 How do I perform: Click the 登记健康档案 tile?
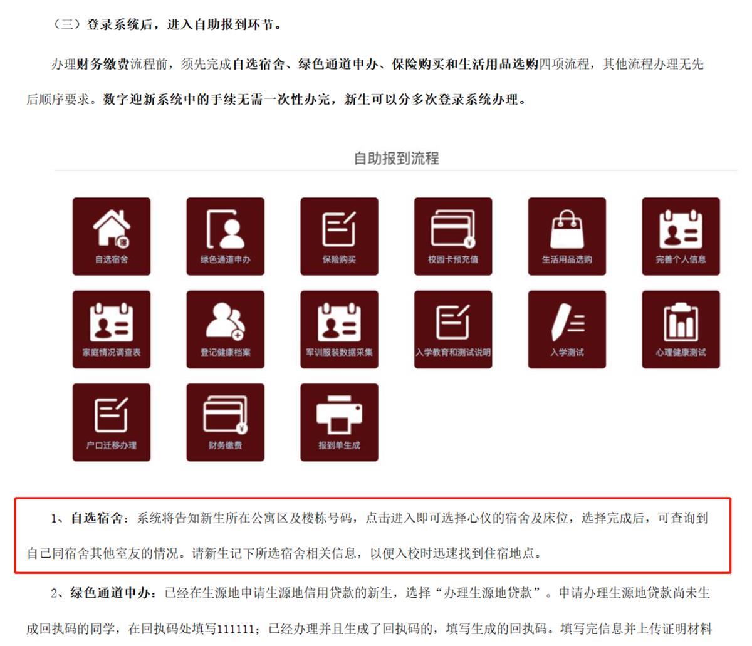(x=225, y=329)
